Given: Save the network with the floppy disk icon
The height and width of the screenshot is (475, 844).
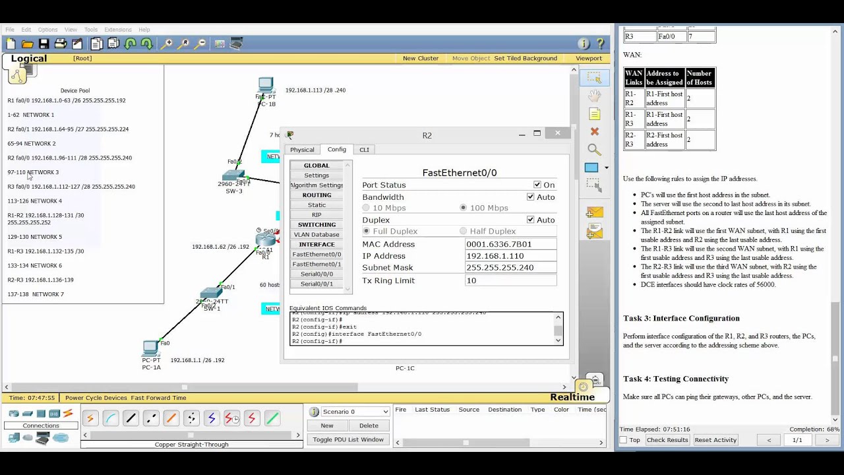Looking at the screenshot, I should 44,44.
